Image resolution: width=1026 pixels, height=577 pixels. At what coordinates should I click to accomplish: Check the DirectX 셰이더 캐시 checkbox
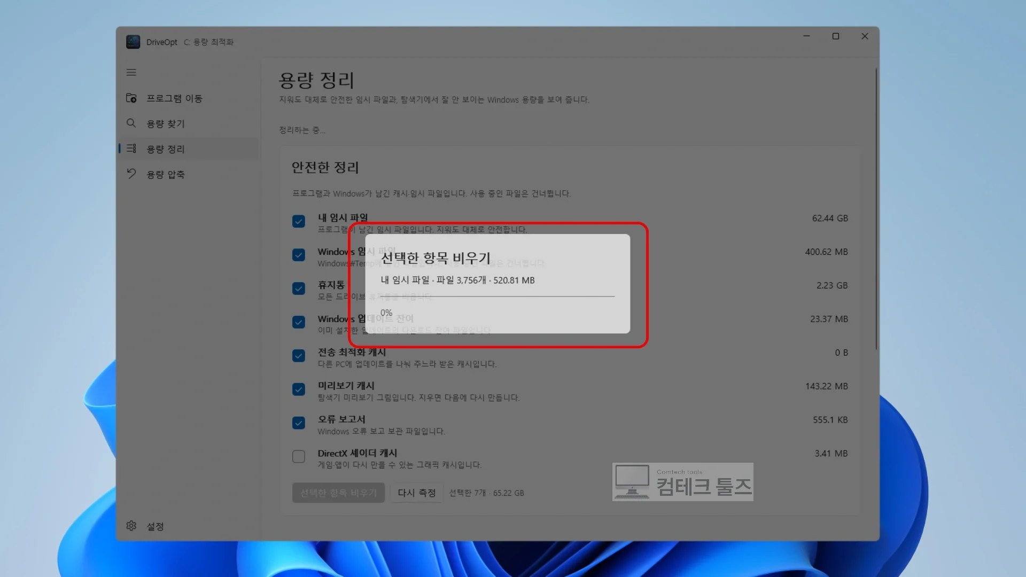(x=299, y=456)
